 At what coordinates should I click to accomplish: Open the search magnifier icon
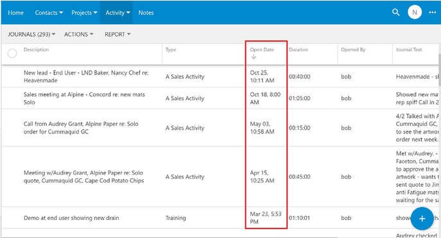[x=395, y=12]
